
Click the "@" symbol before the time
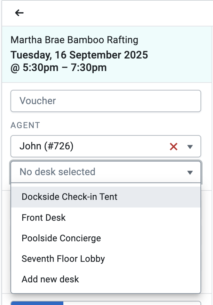click(x=15, y=67)
